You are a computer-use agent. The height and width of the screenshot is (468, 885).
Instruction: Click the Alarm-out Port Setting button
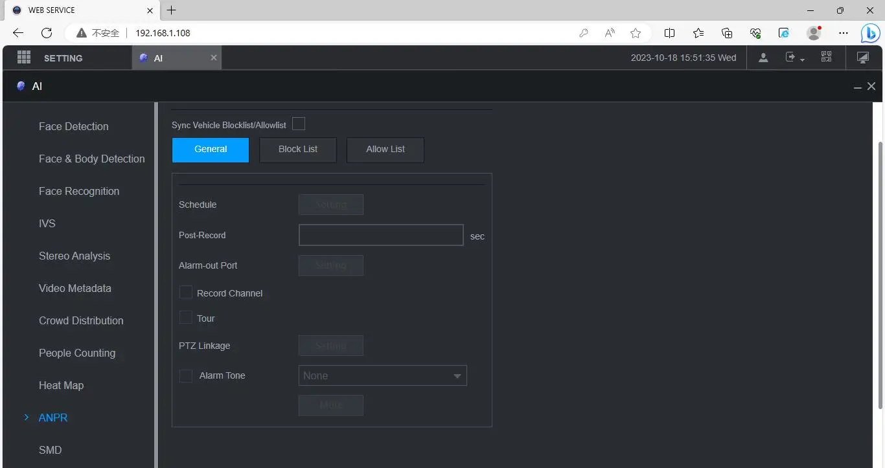click(331, 265)
